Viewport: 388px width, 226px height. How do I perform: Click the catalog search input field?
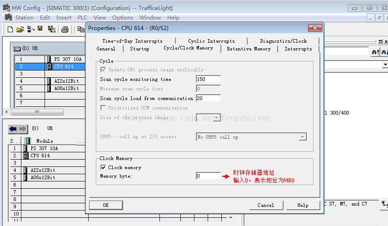(346, 52)
